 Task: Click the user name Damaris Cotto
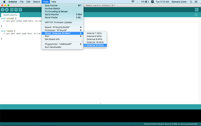click(x=179, y=2)
